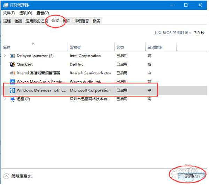Click startup impact 高 in Delayed launcher row

coord(149,56)
